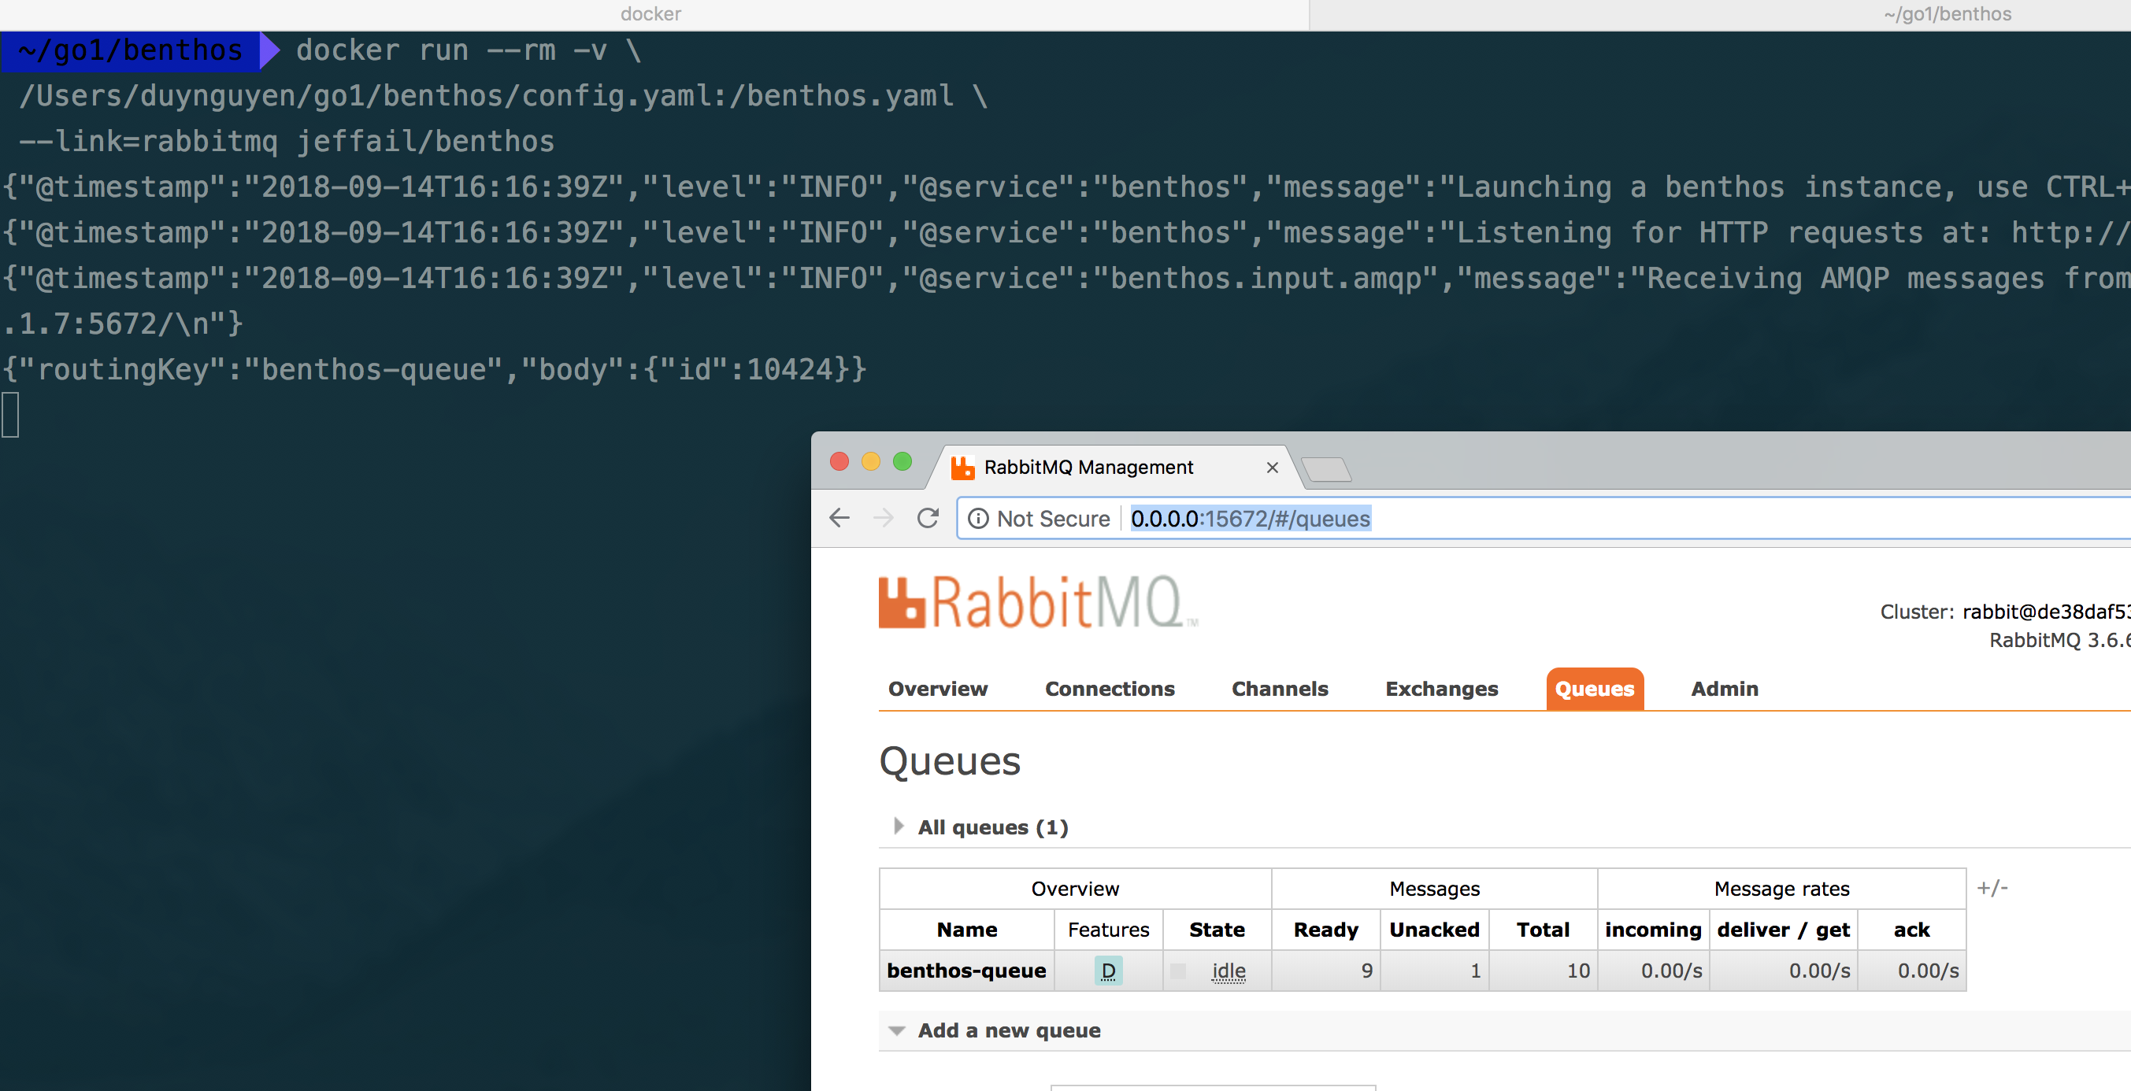Select the ~/go1/benthos terminal tab
This screenshot has width=2131, height=1091.
click(x=1947, y=14)
